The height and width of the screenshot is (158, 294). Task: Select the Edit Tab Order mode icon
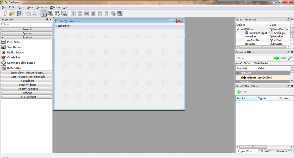(64, 13)
